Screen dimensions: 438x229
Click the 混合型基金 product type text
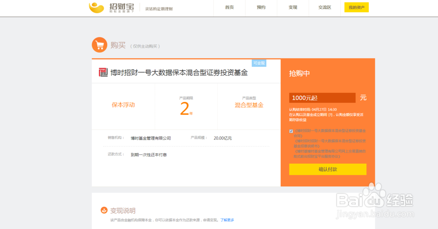coord(249,105)
